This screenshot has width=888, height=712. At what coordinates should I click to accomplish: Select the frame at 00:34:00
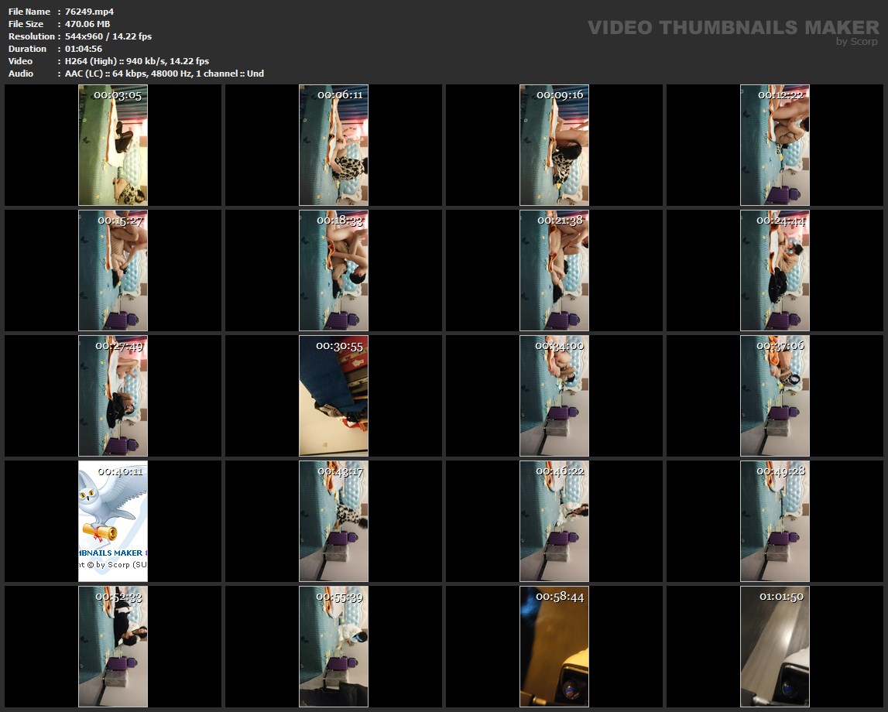point(554,396)
